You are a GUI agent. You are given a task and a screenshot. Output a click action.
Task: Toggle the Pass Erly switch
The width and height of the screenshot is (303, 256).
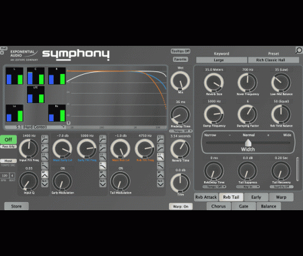[x=8, y=146]
